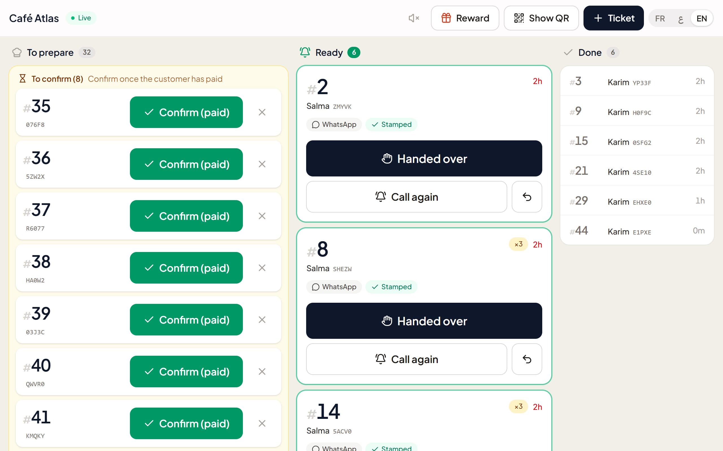Confirm paid for ticket #40

[x=186, y=372]
